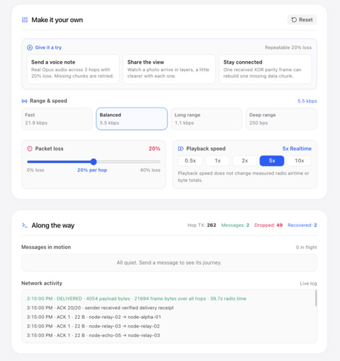
Task: Start the Send a voice note demo
Action: (73, 69)
